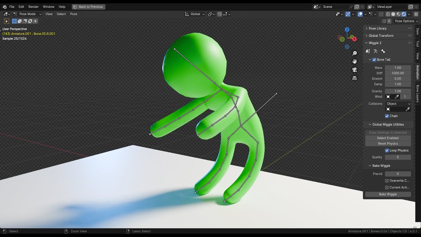Viewport: 421px width, 237px height.
Task: Open the Collisions Object dropdown
Action: point(398,104)
